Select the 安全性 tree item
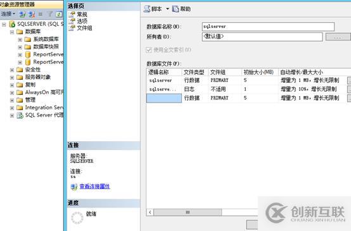The width and height of the screenshot is (351, 231). coord(33,70)
